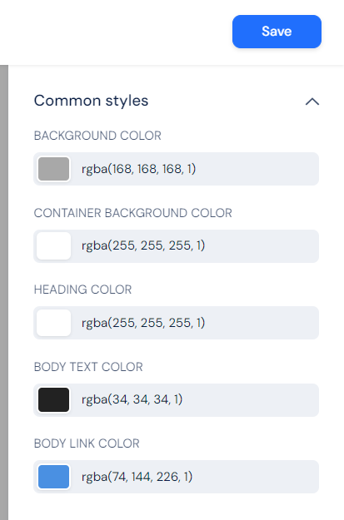Click the empty header area beside Save
The width and height of the screenshot is (344, 520).
[x=117, y=32]
